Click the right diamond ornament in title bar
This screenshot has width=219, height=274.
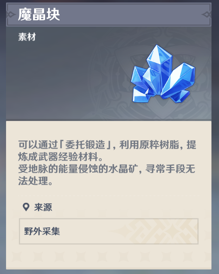point(206,15)
